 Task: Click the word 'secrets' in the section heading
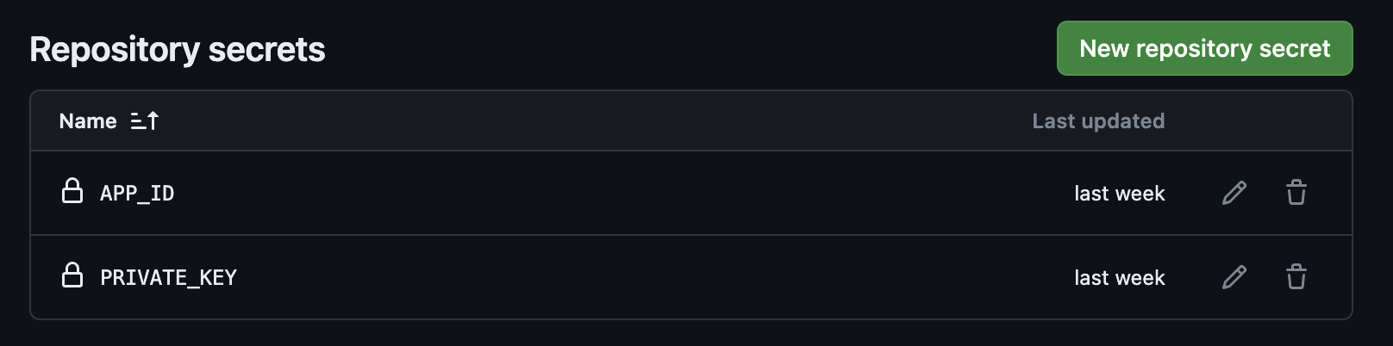pyautogui.click(x=266, y=50)
